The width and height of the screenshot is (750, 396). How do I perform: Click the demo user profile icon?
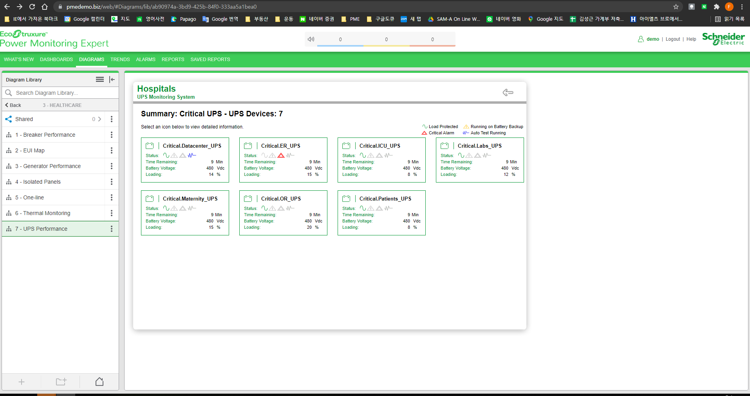click(x=641, y=39)
